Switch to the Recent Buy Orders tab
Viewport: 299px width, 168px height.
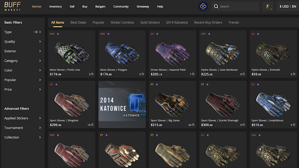[208, 22]
